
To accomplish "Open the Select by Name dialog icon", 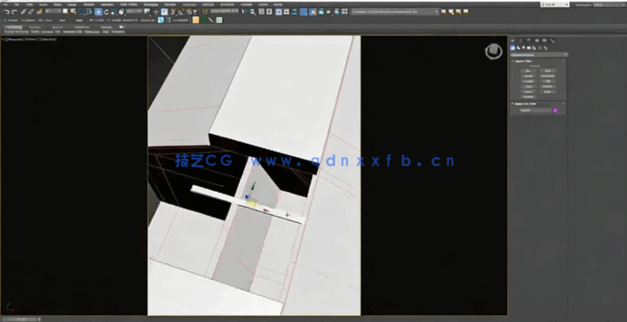I will (73, 12).
